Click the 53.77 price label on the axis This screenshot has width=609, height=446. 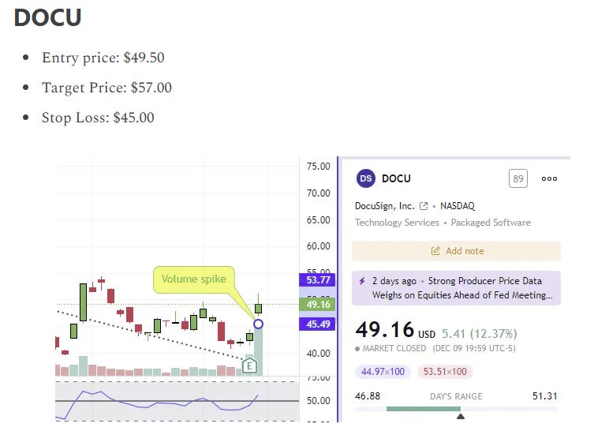(x=317, y=279)
